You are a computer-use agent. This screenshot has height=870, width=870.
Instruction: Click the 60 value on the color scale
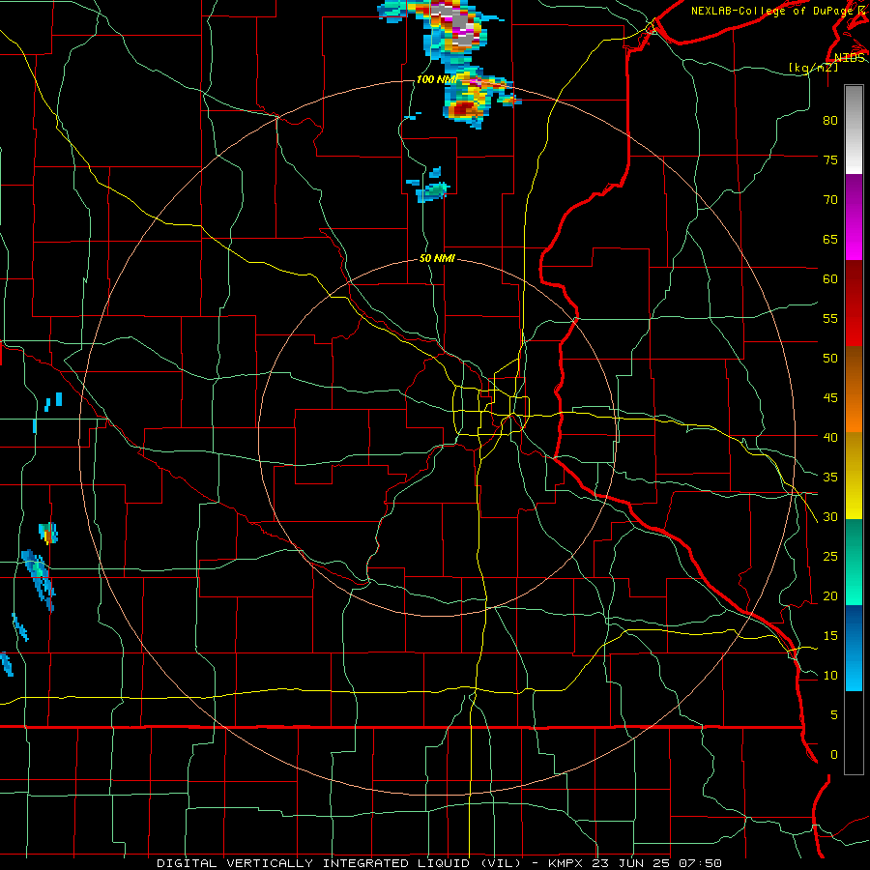pos(830,278)
